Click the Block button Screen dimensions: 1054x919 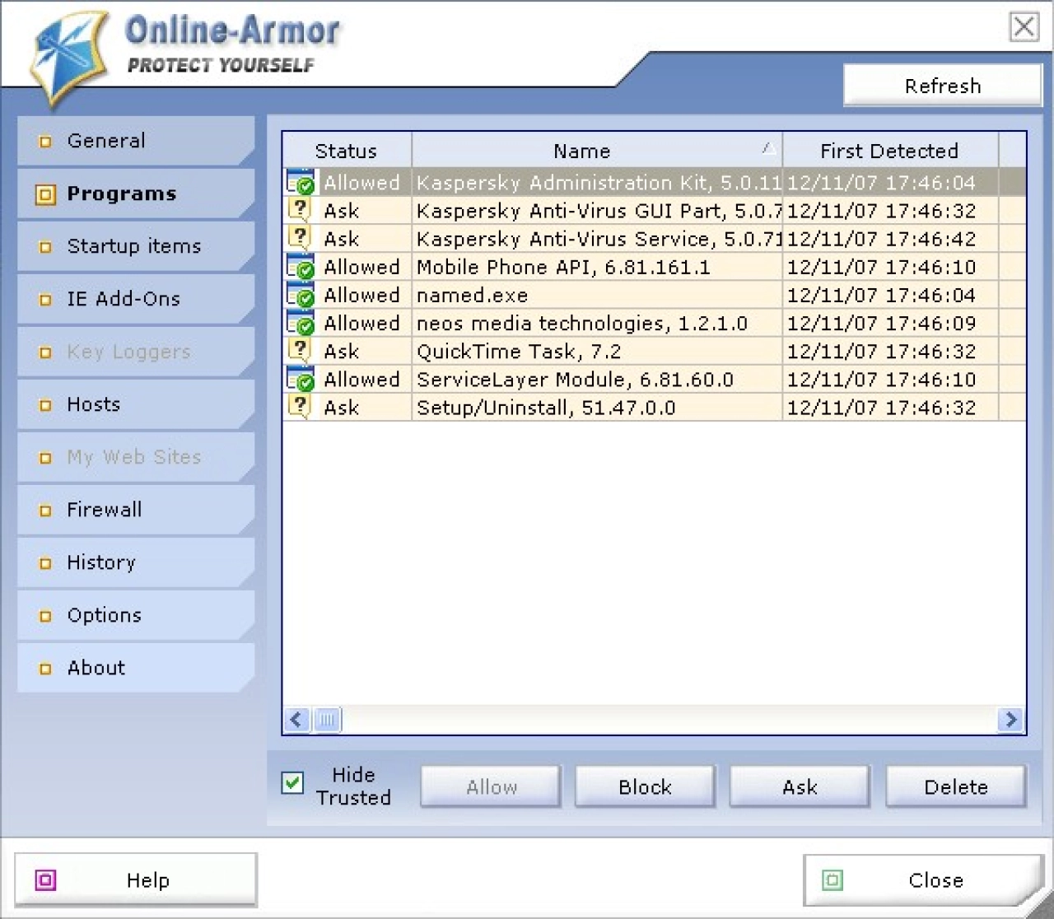pyautogui.click(x=646, y=787)
